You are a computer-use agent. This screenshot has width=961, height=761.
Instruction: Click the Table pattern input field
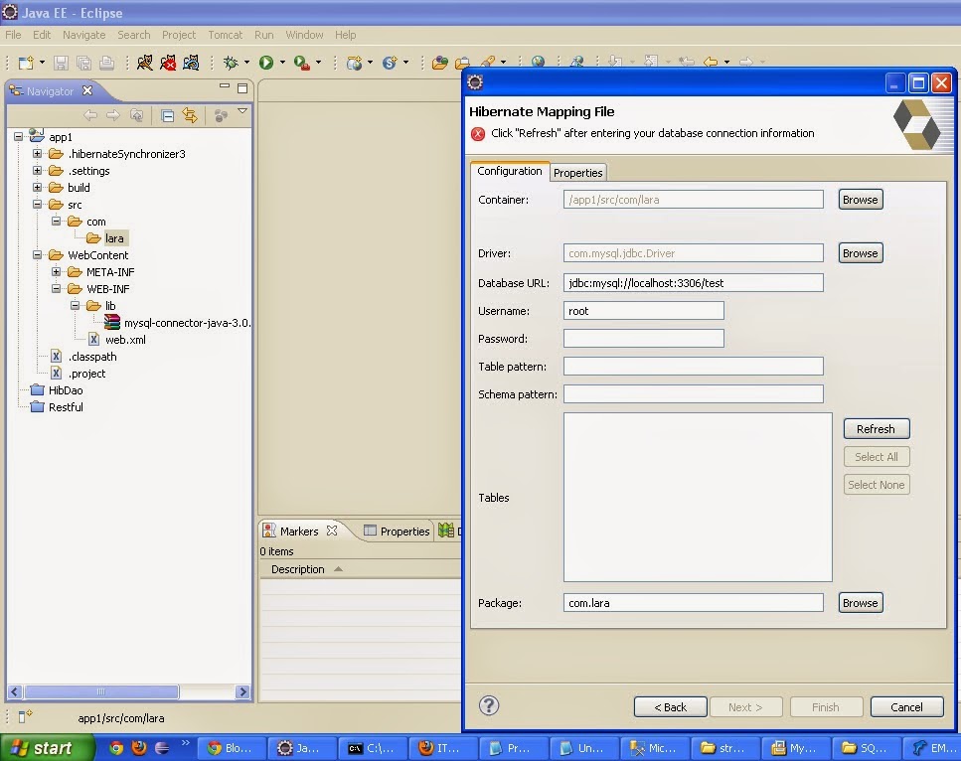coord(693,367)
